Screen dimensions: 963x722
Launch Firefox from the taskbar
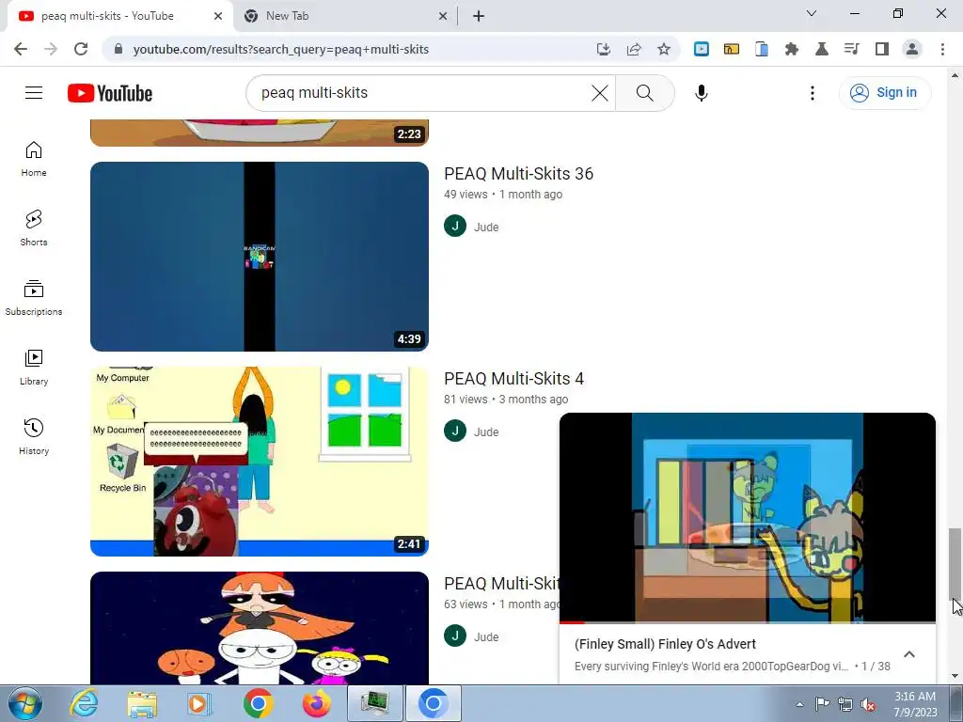pos(316,703)
